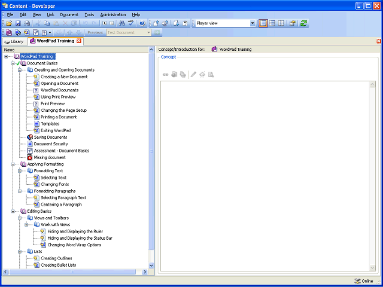Click the Name column header
This screenshot has height=287, width=383.
[x=75, y=50]
